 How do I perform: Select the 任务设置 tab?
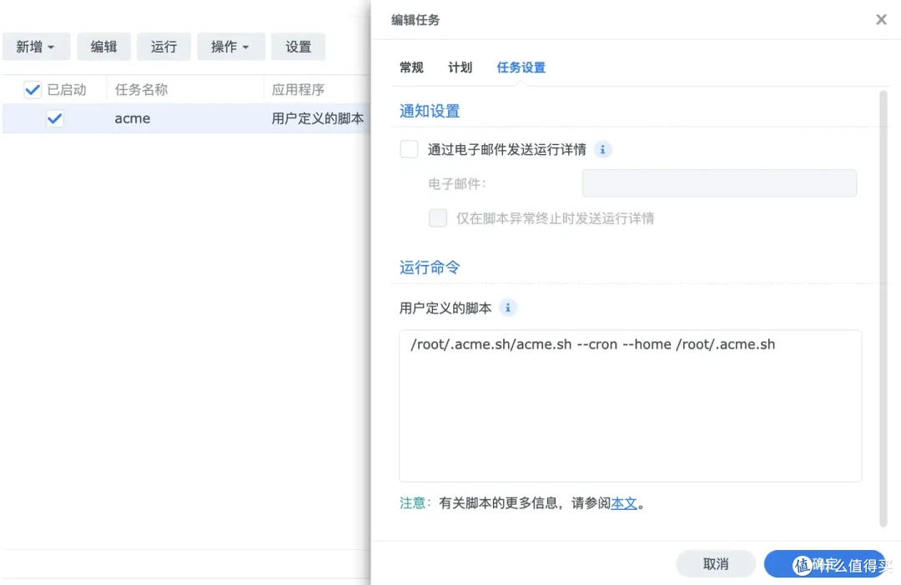tap(521, 67)
